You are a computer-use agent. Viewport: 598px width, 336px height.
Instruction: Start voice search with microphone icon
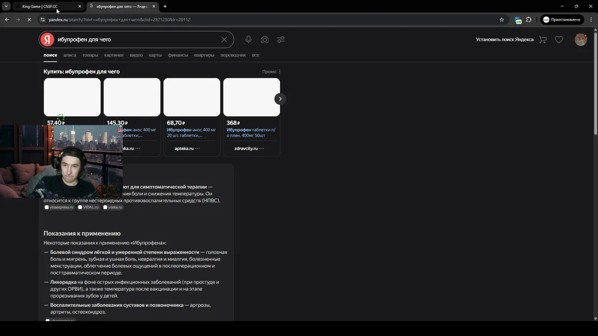[x=249, y=40]
